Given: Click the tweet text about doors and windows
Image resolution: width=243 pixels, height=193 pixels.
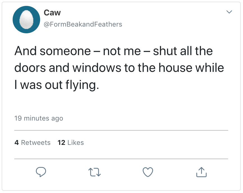Looking at the screenshot, I should click(119, 68).
